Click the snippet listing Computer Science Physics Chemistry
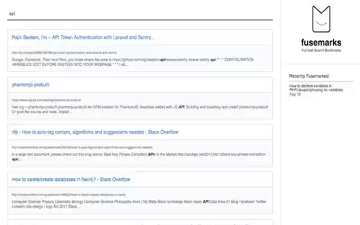Viewport: 360px width, 225px height. (x=139, y=204)
